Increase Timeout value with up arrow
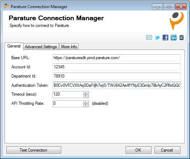This screenshot has width=190, height=159. pyautogui.click(x=86, y=93)
